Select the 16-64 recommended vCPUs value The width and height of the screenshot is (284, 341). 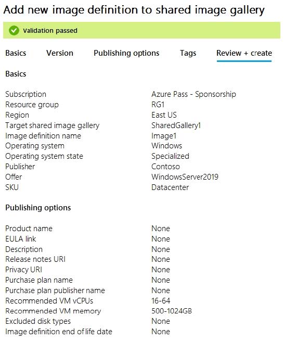161,301
